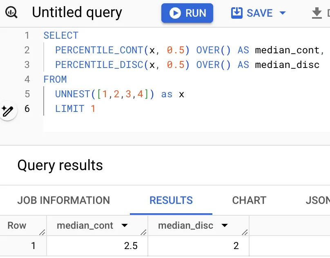The height and width of the screenshot is (258, 330).
Task: Select the RESULTS tab
Action: [x=171, y=200]
